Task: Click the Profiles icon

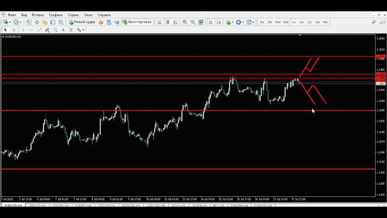Action: pos(16,22)
